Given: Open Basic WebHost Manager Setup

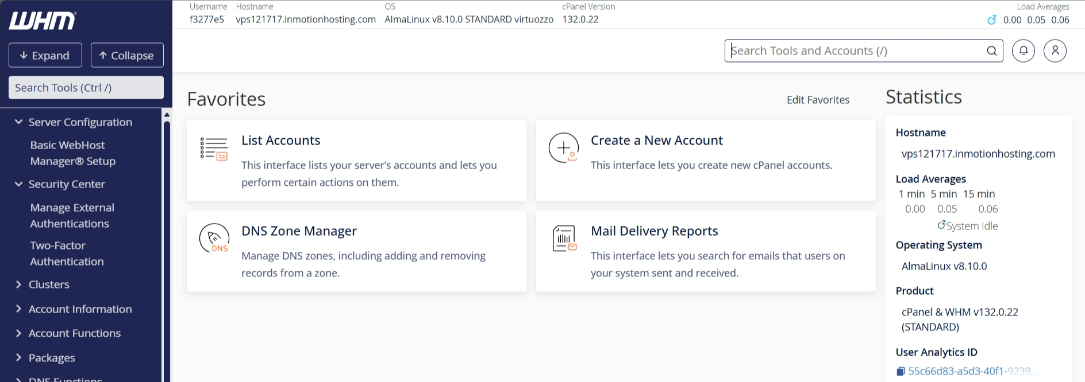Looking at the screenshot, I should [73, 153].
